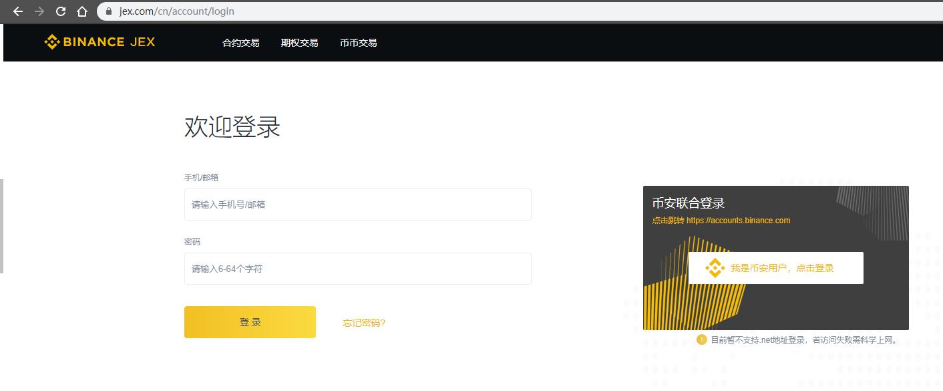The width and height of the screenshot is (943, 391).
Task: Click the browser forward arrow
Action: coord(39,11)
